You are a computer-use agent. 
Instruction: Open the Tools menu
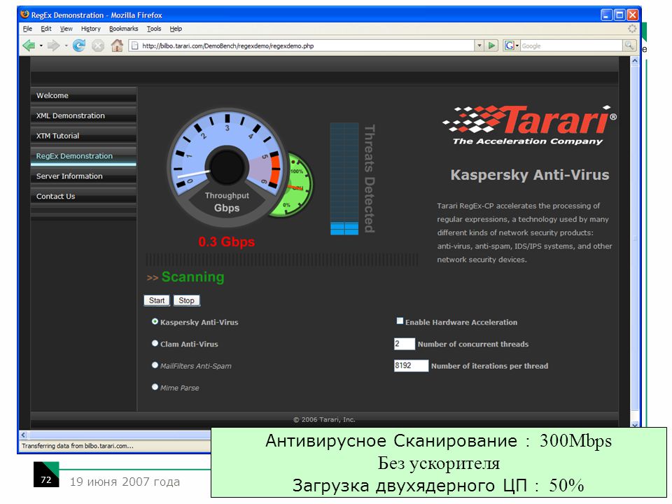click(154, 29)
